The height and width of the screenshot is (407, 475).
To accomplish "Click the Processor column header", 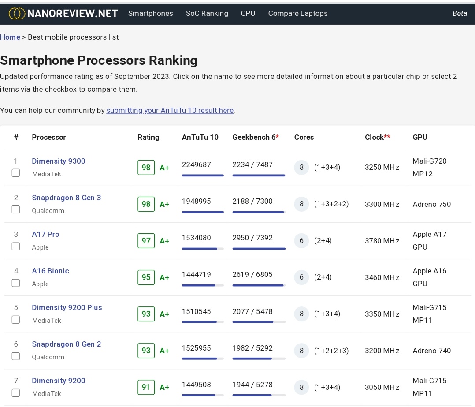I will point(49,137).
